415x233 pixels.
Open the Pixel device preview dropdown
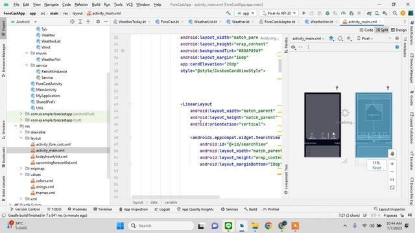point(365,39)
